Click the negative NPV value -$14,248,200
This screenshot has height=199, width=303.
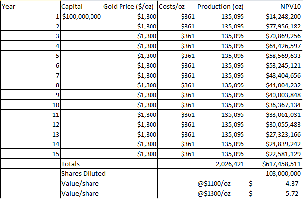(x=273, y=16)
